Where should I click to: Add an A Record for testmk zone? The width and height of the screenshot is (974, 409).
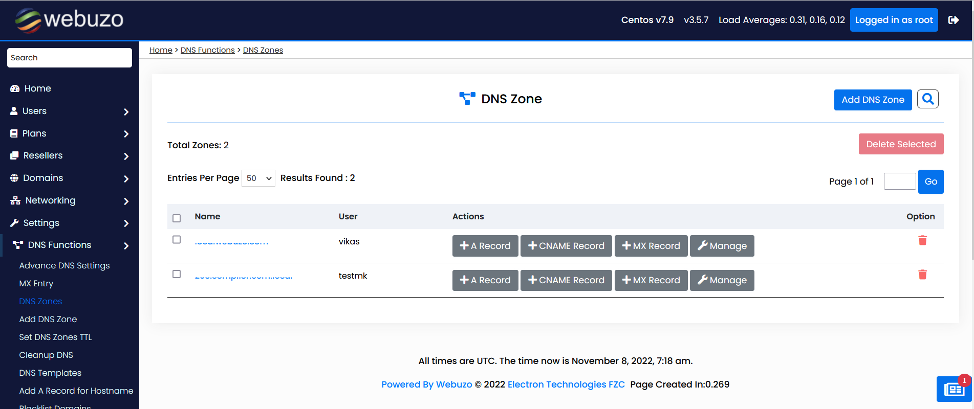tap(485, 280)
